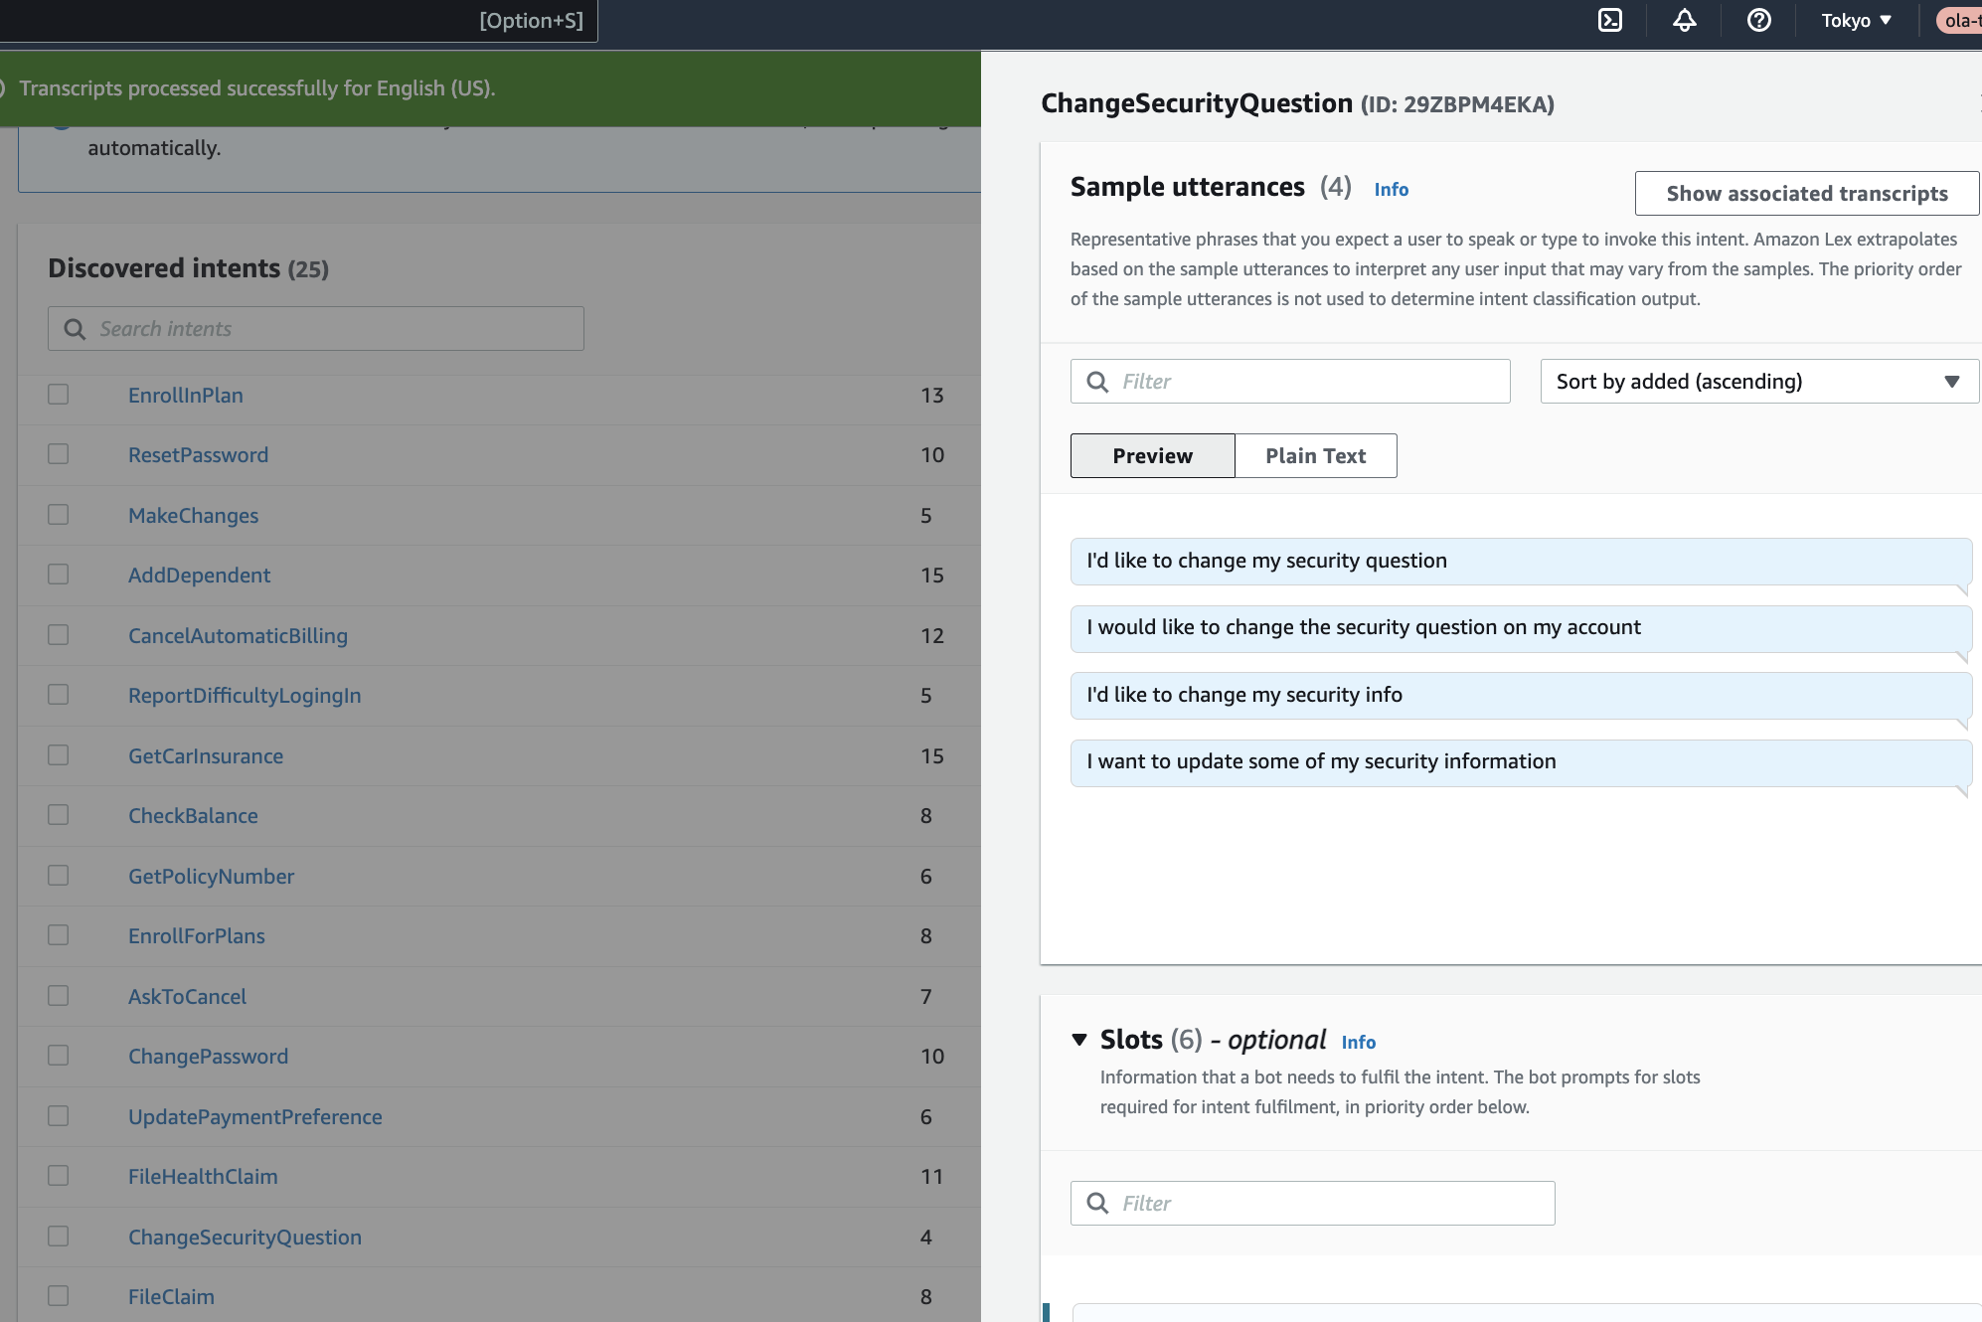This screenshot has width=1982, height=1322.
Task: Click the Info link beside Sample utterances
Action: 1392,189
